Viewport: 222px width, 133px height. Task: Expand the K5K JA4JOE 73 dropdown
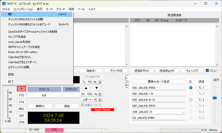(x=183, y=112)
